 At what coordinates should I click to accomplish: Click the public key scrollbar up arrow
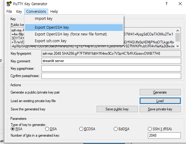[177, 31]
